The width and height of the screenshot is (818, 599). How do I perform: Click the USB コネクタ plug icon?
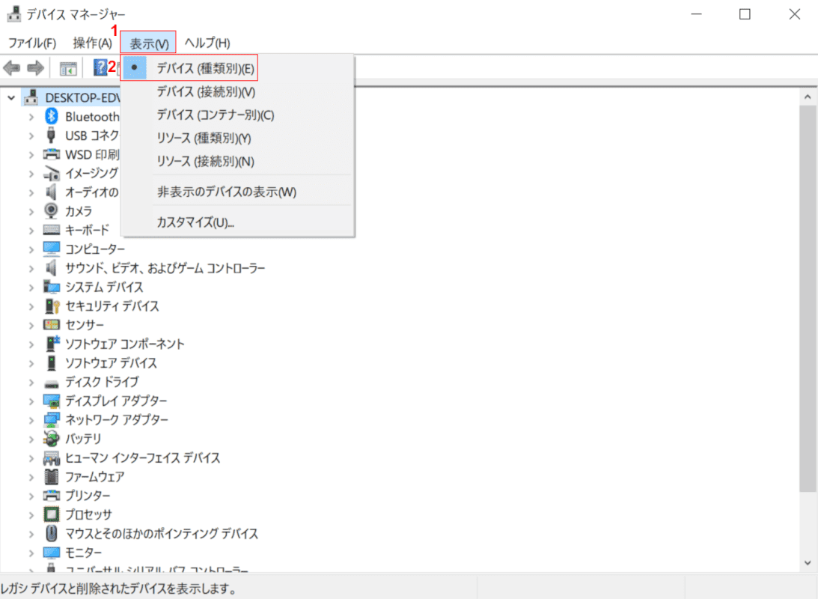point(51,135)
